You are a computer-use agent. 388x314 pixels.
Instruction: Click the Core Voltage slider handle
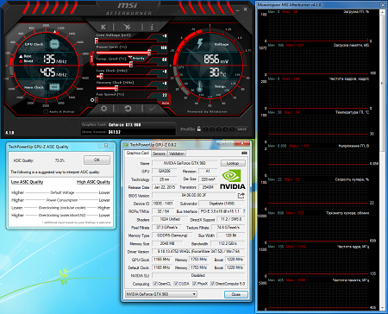(x=97, y=41)
